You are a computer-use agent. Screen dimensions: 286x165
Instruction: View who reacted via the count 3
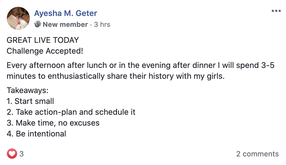click(x=21, y=154)
